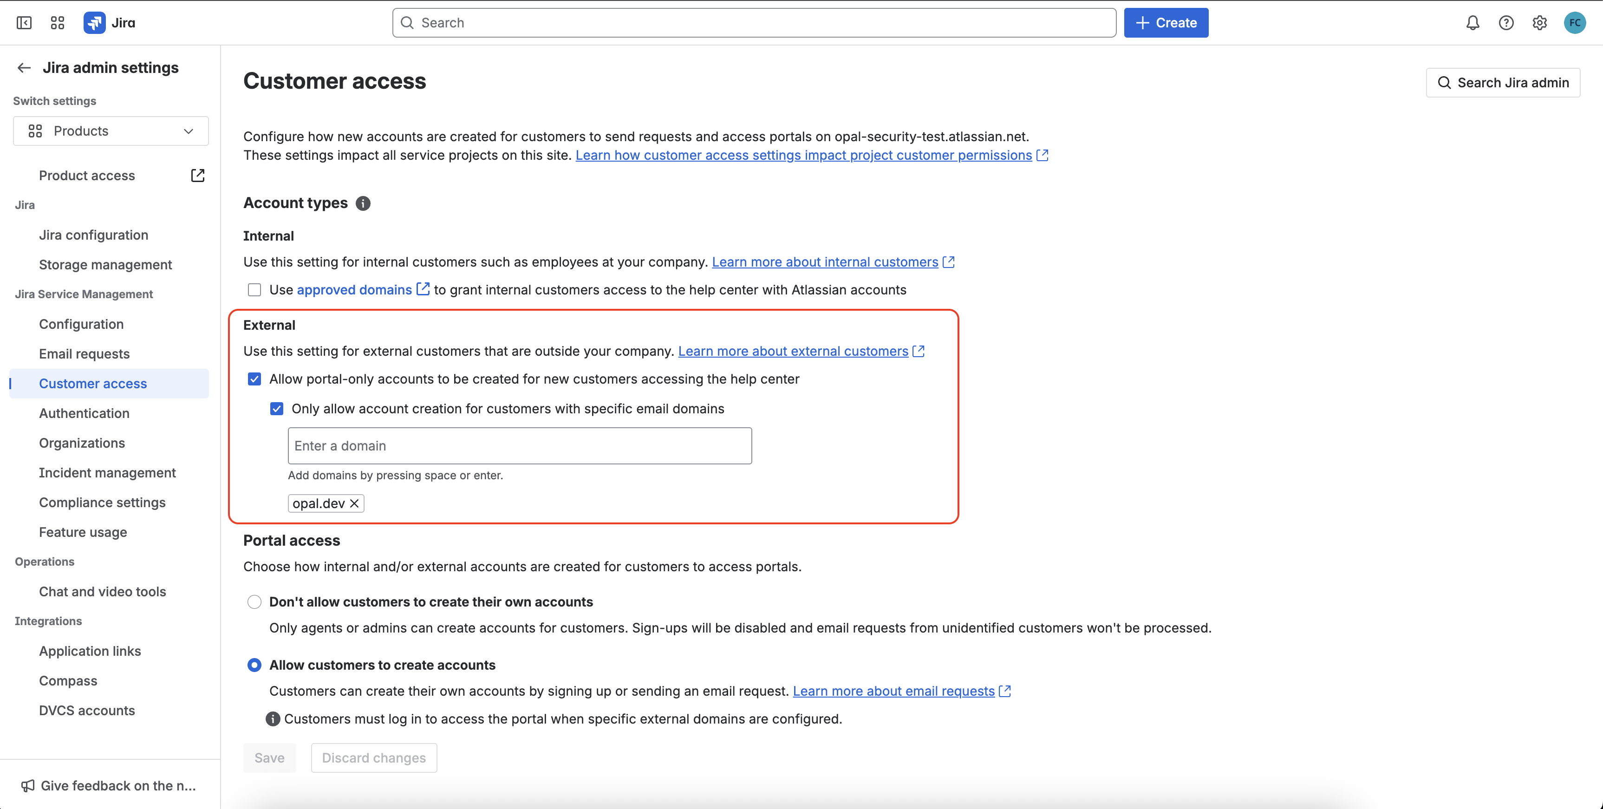
Task: Uncheck Allow portal-only accounts checkbox
Action: 254,379
